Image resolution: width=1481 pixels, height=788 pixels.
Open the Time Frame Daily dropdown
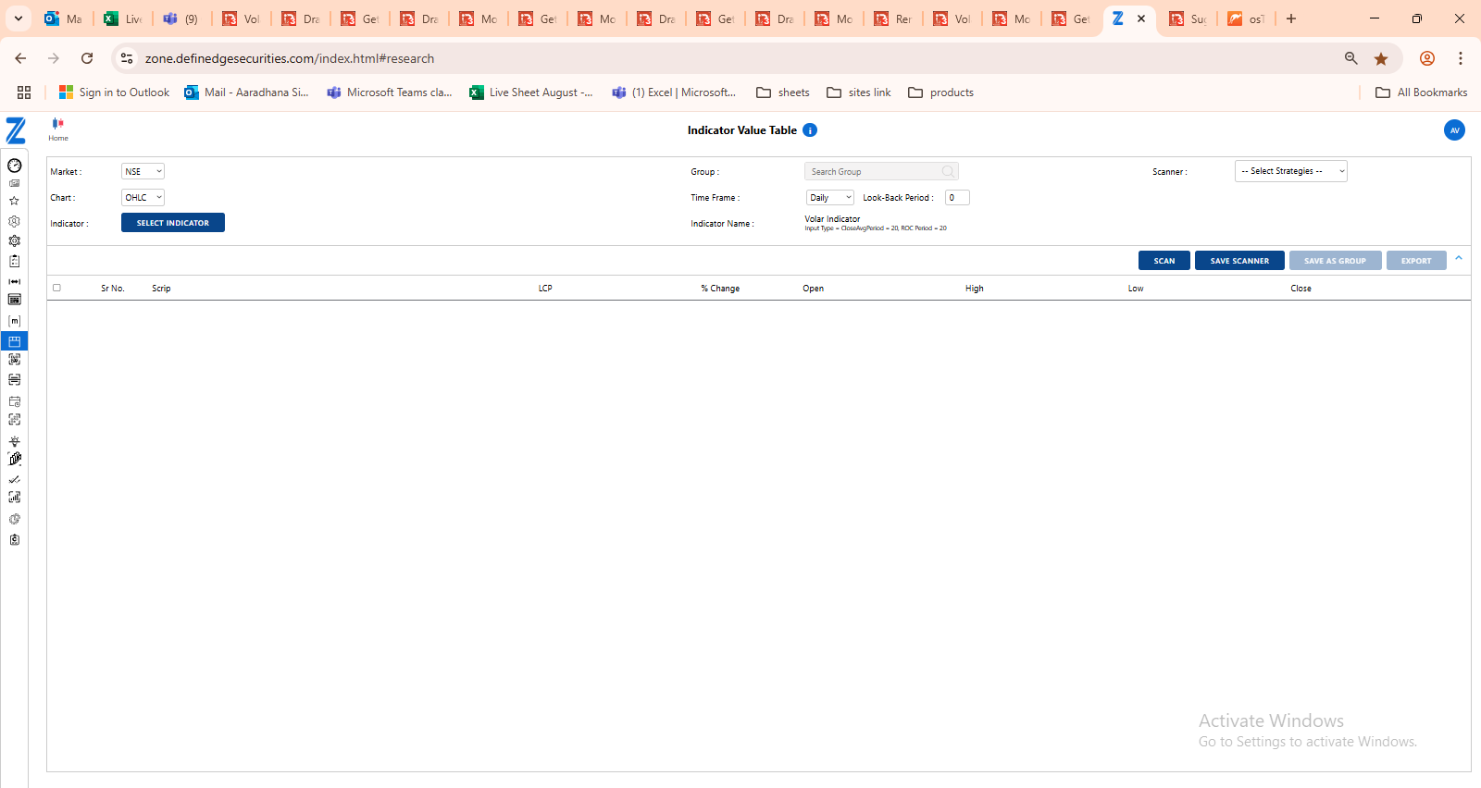pos(830,197)
